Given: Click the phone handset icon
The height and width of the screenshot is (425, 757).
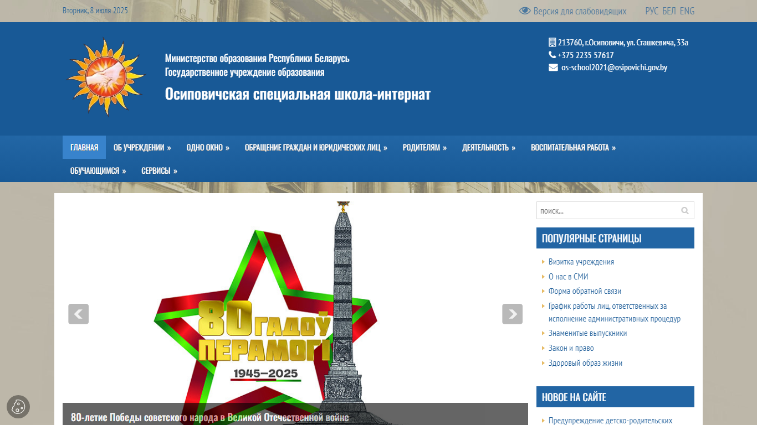Looking at the screenshot, I should pos(552,55).
